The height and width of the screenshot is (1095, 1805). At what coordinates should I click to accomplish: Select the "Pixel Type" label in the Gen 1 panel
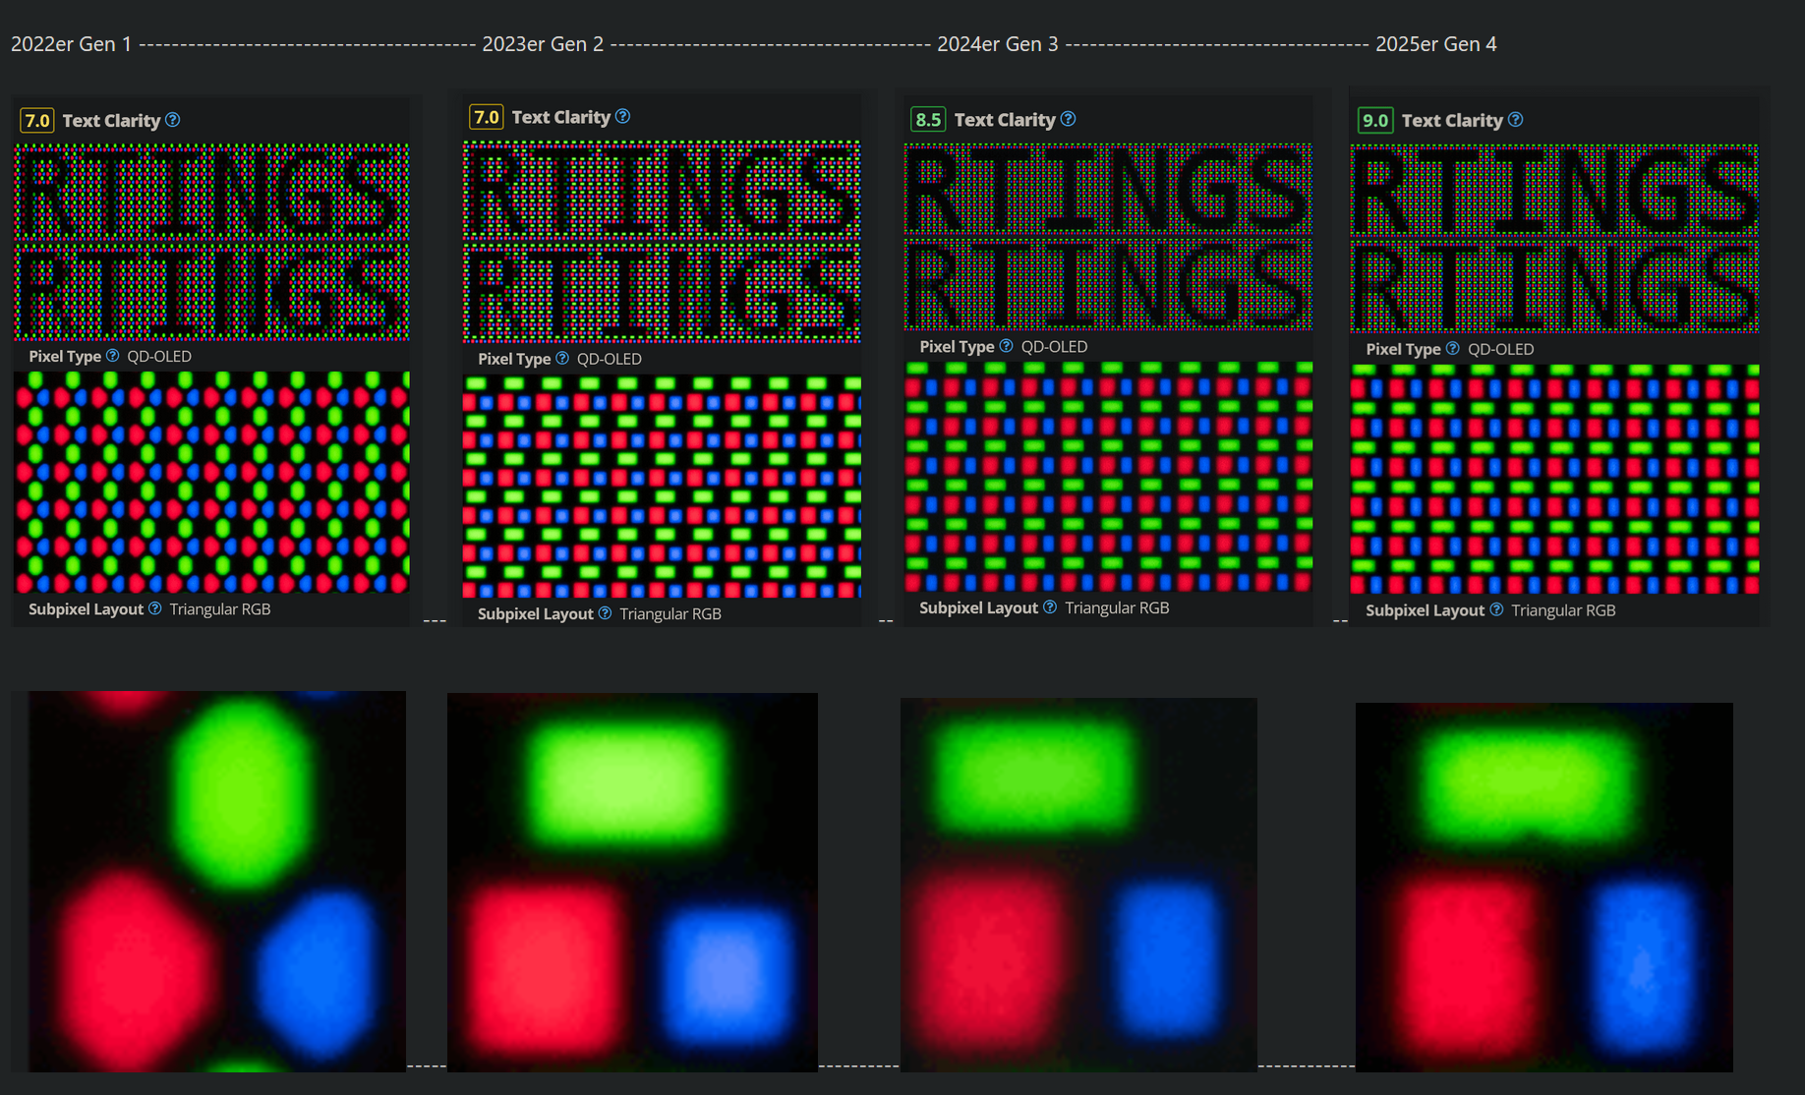click(x=65, y=356)
